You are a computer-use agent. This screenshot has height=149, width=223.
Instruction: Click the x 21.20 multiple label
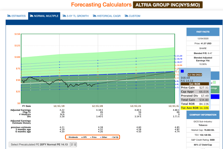179,56
